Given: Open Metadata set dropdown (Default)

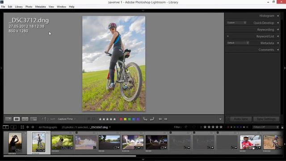Looking at the screenshot, I should (x=238, y=43).
